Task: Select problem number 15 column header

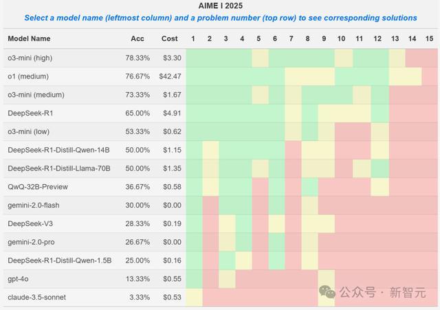Action: pos(429,38)
